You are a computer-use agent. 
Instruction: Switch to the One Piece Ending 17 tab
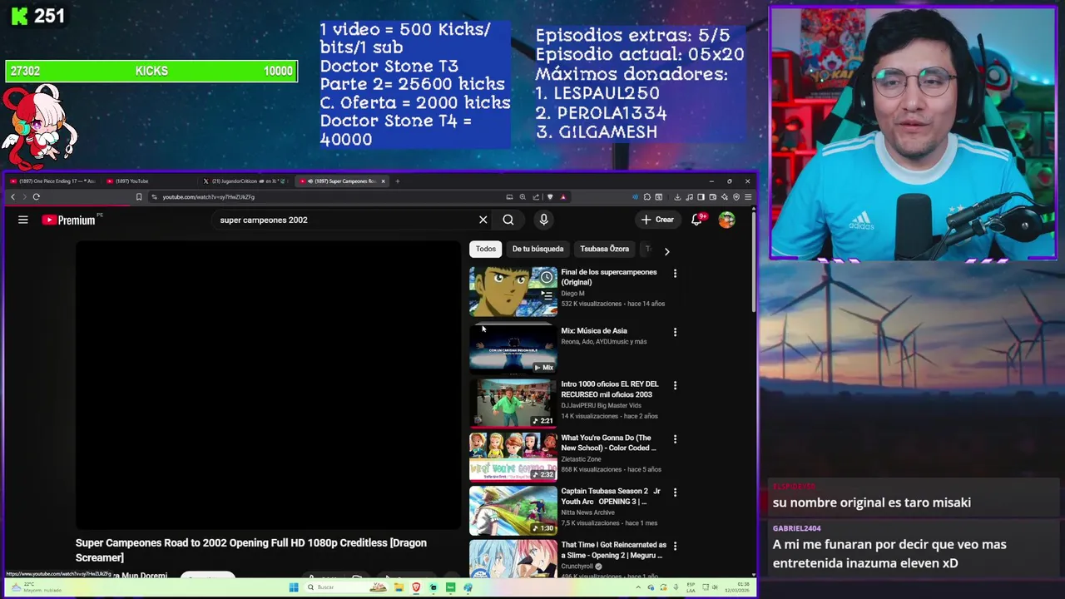[53, 181]
